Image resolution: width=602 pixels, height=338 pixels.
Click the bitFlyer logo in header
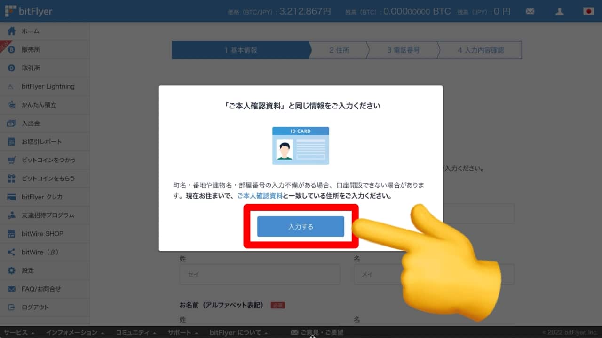[x=29, y=11]
